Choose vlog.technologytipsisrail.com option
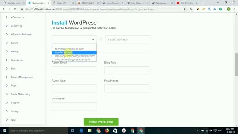Viewport: 238px width, 134px height. [x=74, y=60]
